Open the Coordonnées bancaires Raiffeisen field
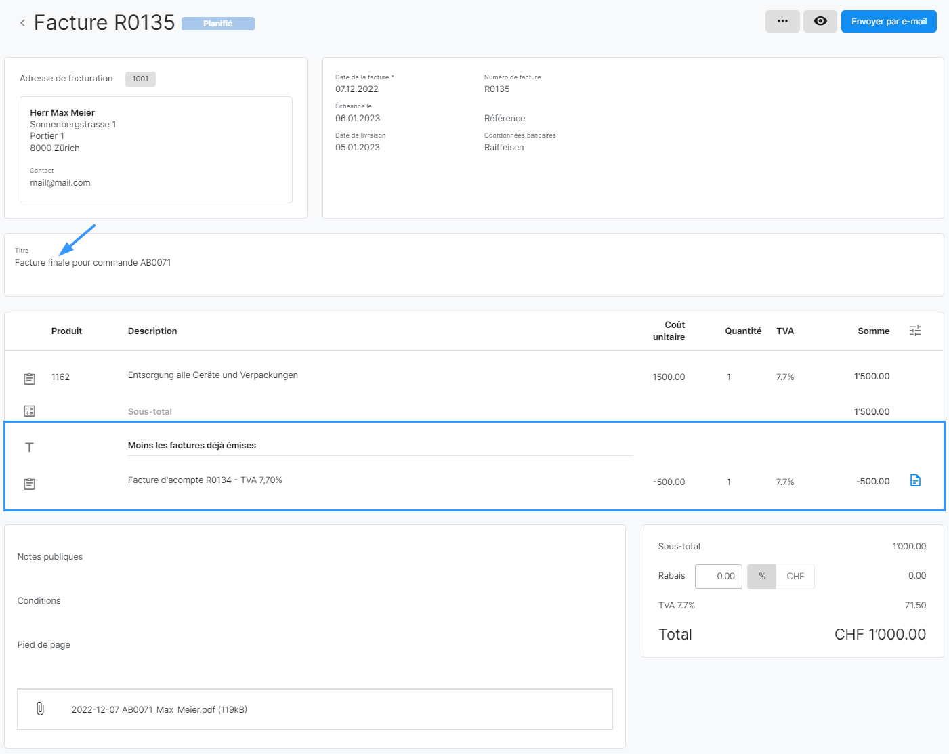The image size is (949, 754). click(504, 148)
